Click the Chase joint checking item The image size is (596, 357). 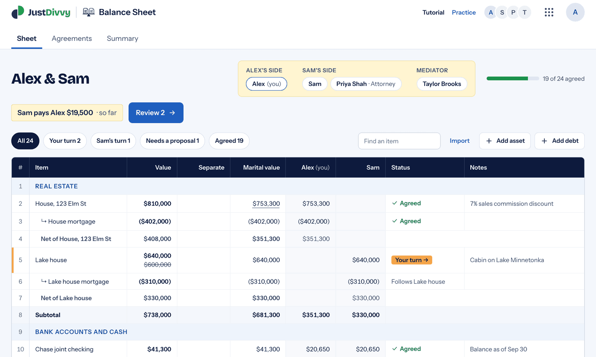[x=64, y=349]
